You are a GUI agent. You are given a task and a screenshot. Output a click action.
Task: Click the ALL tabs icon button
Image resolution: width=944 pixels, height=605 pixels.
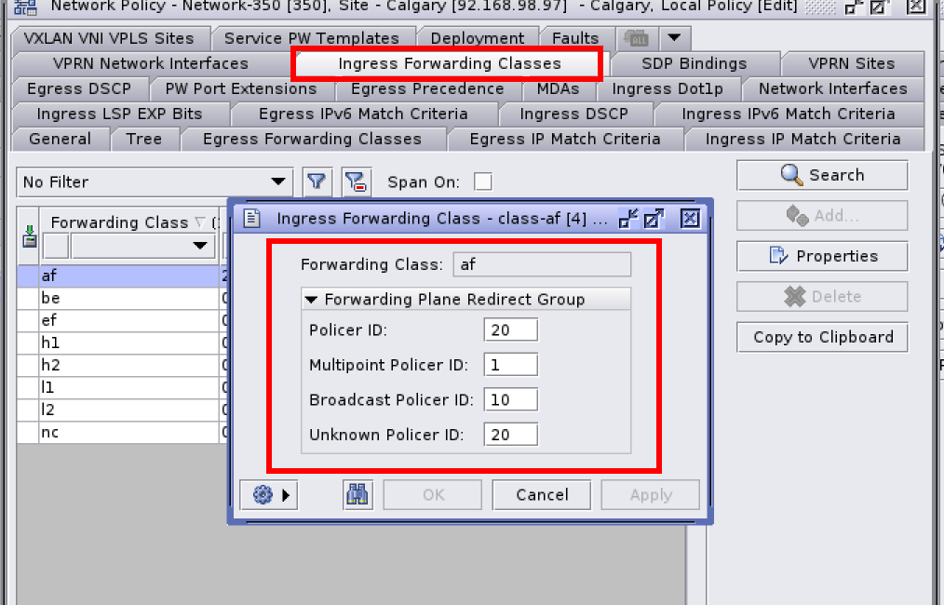click(x=637, y=38)
